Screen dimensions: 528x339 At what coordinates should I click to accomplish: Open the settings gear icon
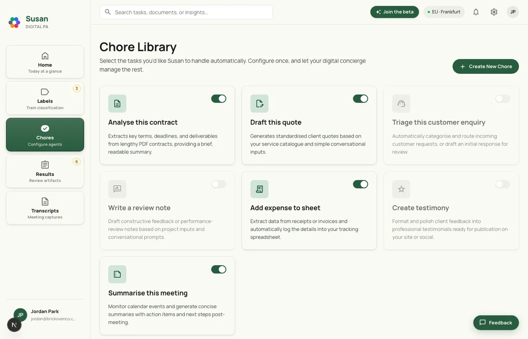pos(494,12)
